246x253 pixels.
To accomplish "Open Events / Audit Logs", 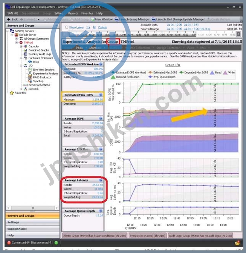I will (40, 54).
